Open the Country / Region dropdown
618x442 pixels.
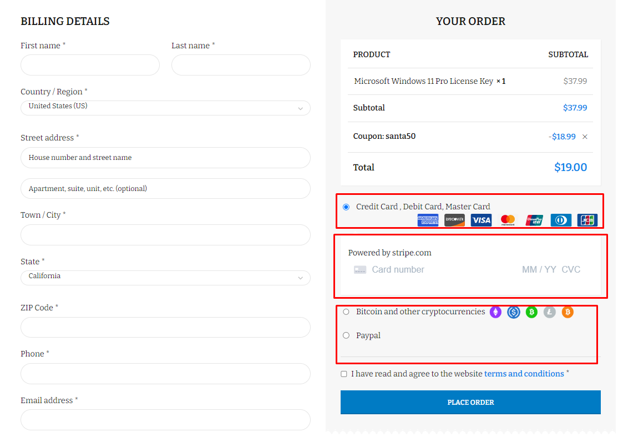pos(165,108)
